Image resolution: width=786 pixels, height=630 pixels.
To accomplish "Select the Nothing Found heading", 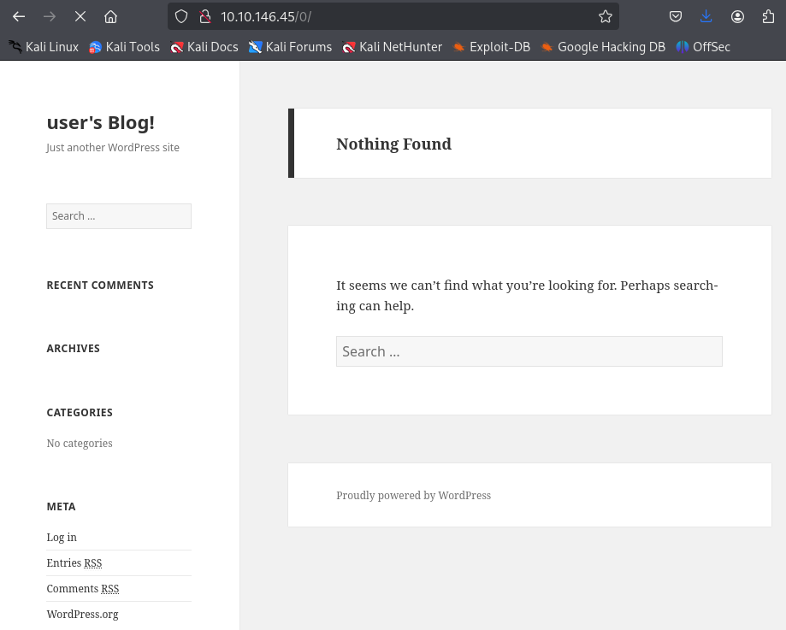I will (x=394, y=144).
